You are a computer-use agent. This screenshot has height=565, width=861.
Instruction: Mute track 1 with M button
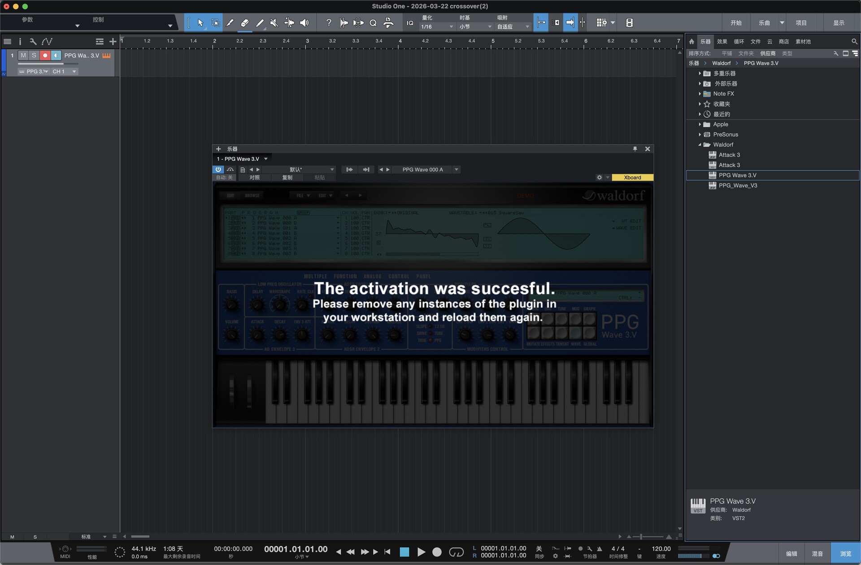23,55
